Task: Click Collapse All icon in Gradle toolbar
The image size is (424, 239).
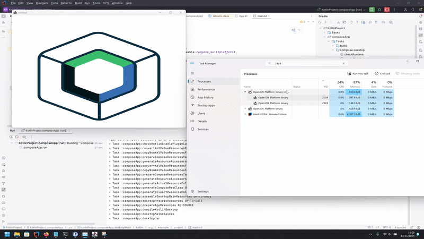Action: tap(357, 22)
